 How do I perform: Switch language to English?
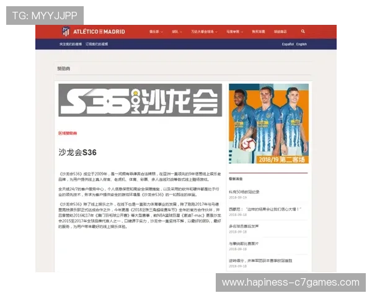tap(301, 44)
